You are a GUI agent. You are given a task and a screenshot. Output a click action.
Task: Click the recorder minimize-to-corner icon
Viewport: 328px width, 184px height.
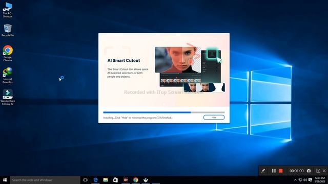[x=318, y=171]
